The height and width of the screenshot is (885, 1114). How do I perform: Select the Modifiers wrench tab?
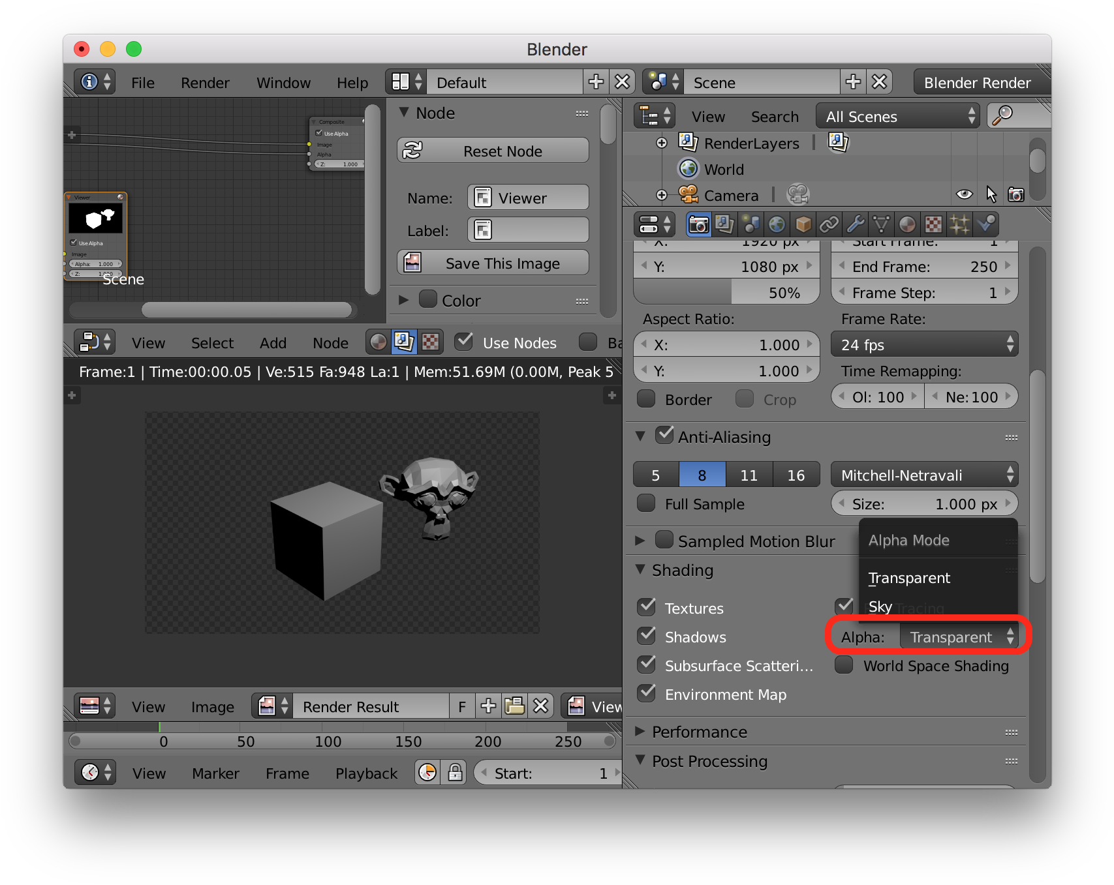[x=856, y=224]
